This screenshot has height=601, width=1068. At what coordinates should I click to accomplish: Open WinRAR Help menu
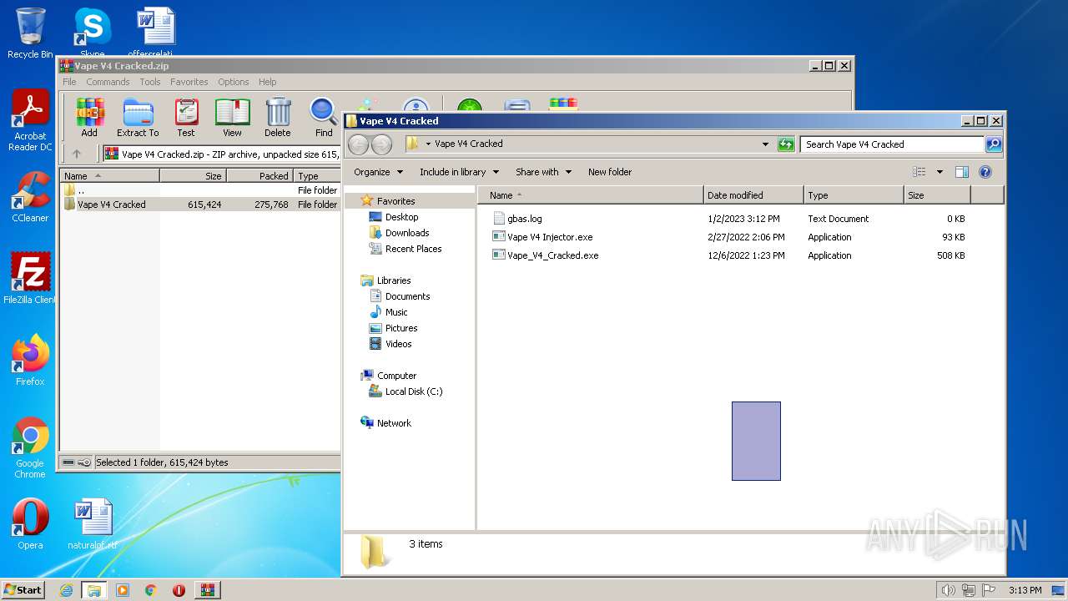267,82
